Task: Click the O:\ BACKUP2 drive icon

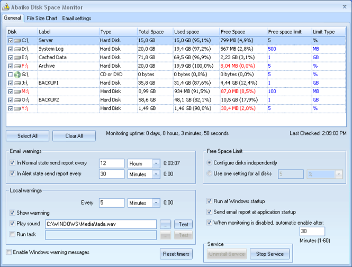Action: coord(17,100)
